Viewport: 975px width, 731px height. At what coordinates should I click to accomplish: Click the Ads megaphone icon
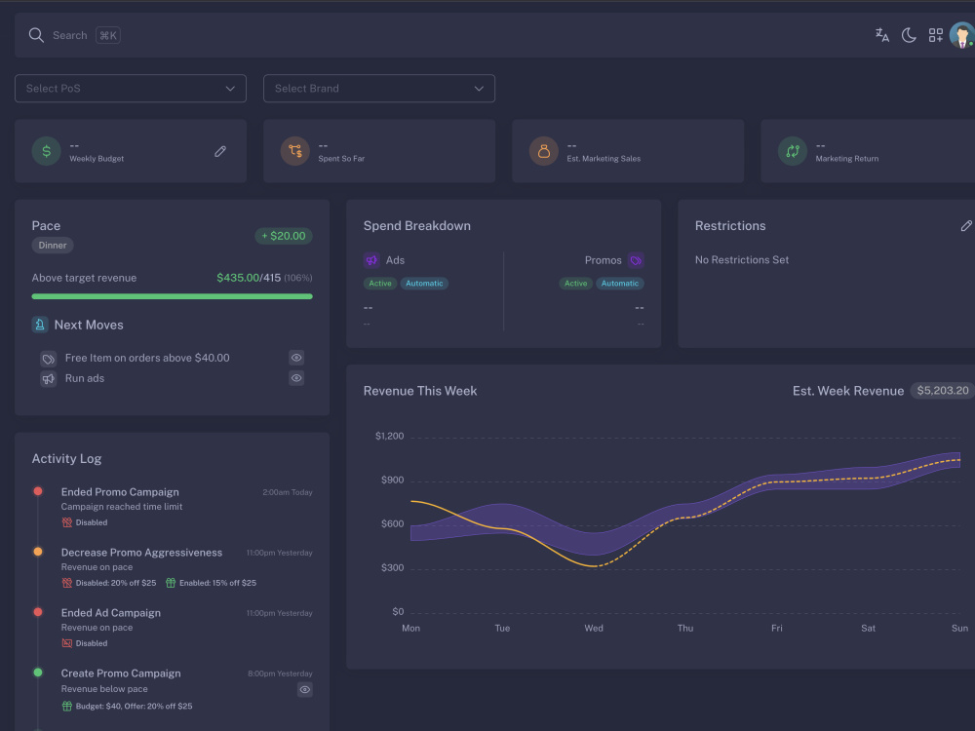pyautogui.click(x=371, y=260)
